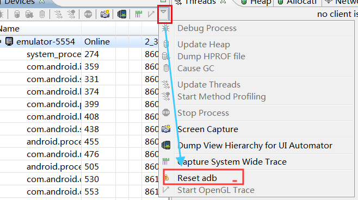Select the com.android process with PID 408
Image resolution: width=358 pixels, height=200 pixels.
79,117
